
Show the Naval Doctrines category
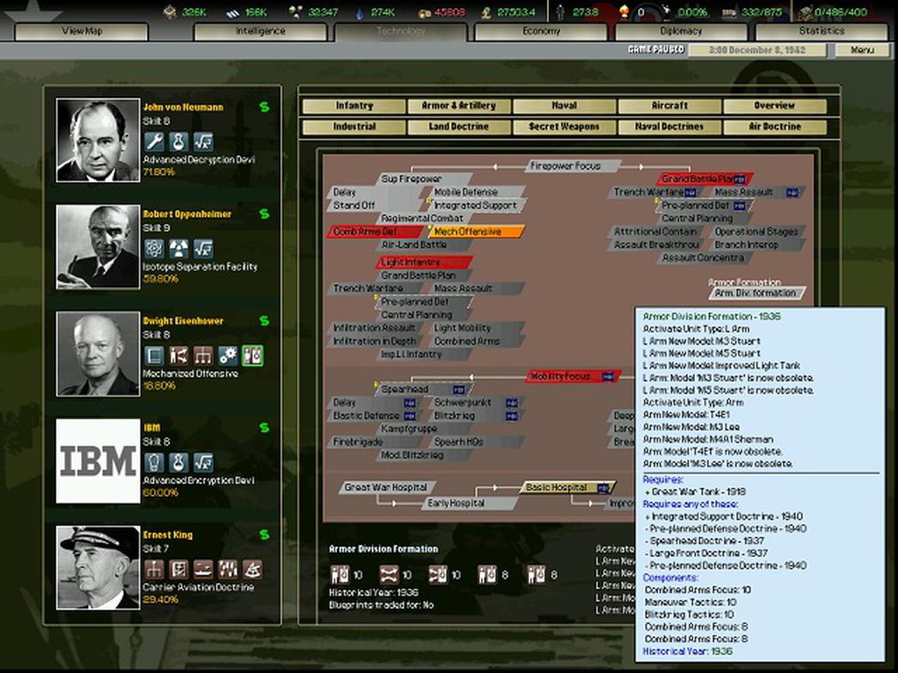tap(670, 127)
